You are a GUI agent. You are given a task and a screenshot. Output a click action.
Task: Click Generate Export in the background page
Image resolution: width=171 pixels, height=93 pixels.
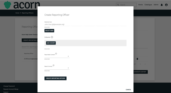click(141, 72)
